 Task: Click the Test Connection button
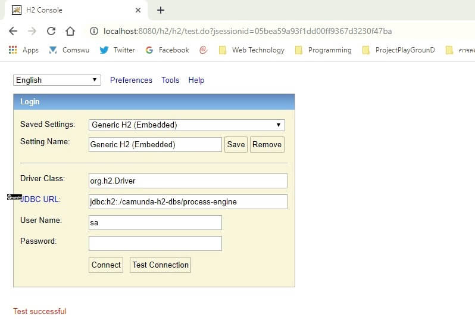161,265
